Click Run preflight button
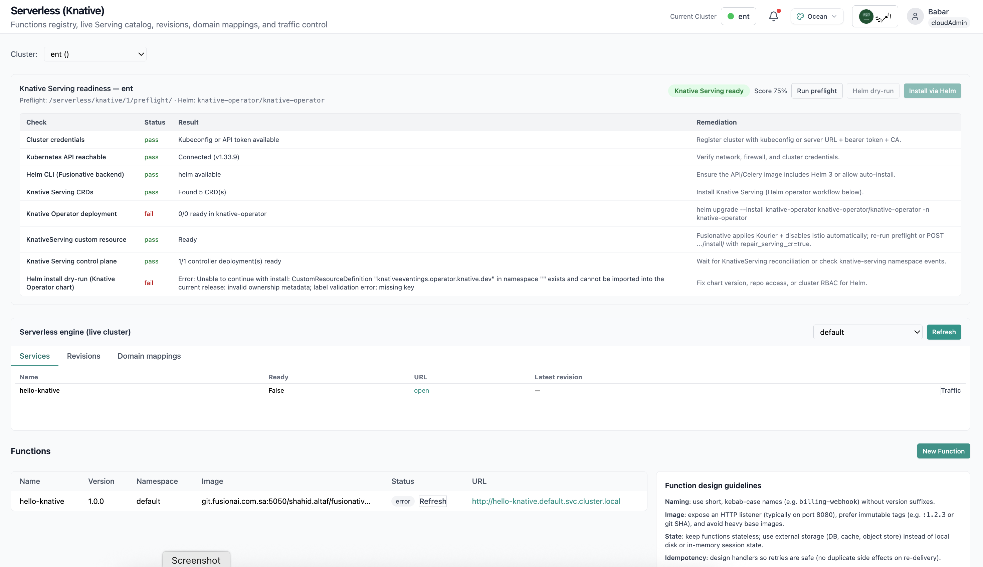The width and height of the screenshot is (983, 567). tap(817, 91)
